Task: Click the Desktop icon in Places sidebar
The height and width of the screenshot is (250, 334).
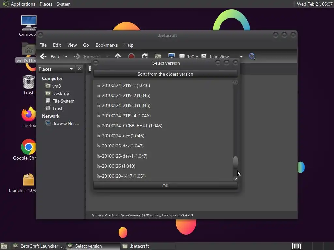Action: [x=48, y=93]
